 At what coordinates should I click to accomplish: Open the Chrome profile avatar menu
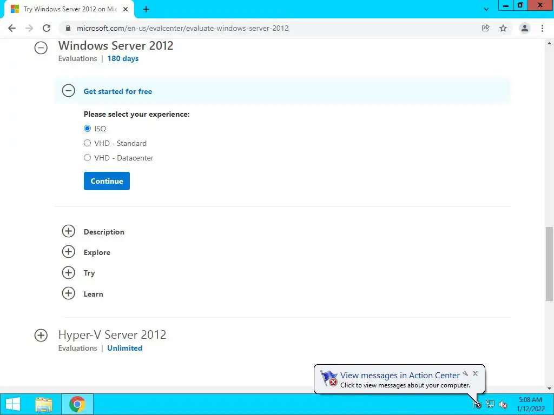coord(525,28)
